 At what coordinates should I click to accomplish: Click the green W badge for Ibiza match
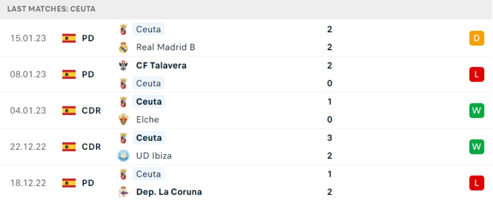click(x=476, y=147)
